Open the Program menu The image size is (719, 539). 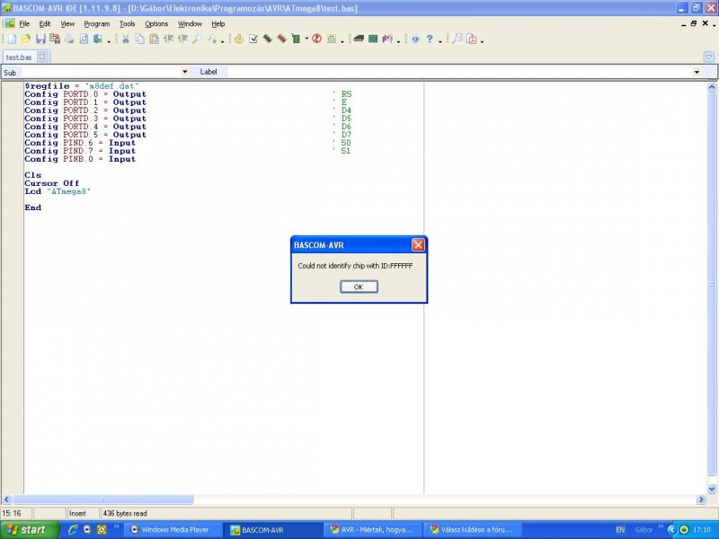[97, 24]
